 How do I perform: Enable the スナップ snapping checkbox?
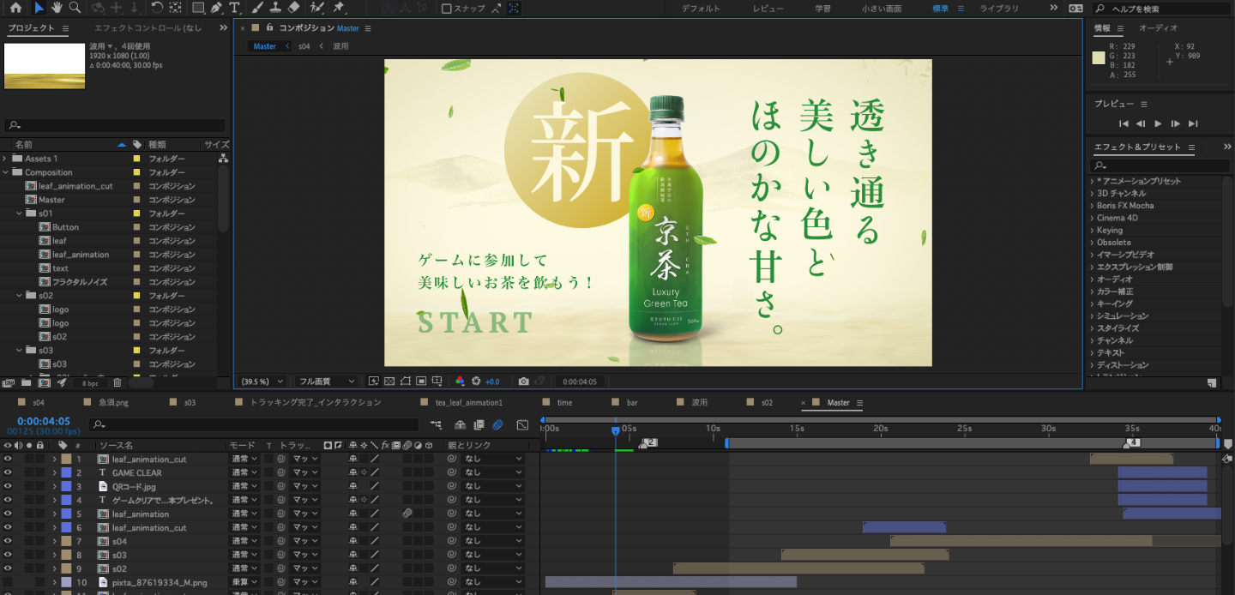[x=446, y=9]
